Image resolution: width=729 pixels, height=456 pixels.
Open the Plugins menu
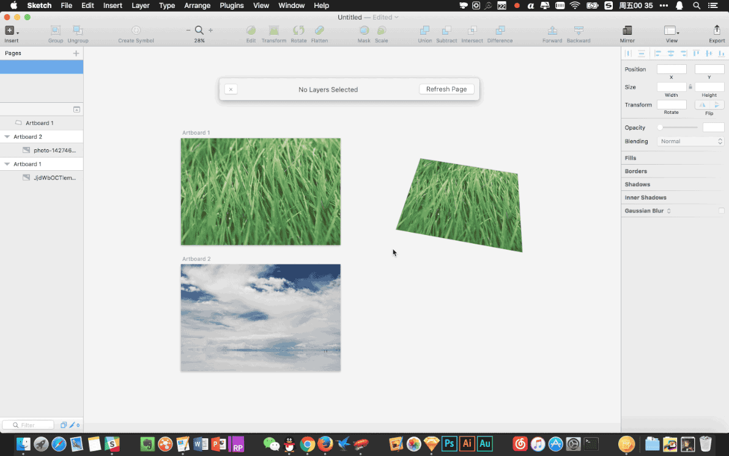click(x=232, y=6)
